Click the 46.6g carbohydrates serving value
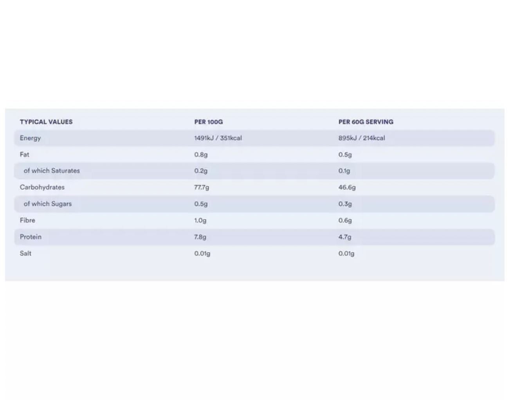 pos(347,187)
